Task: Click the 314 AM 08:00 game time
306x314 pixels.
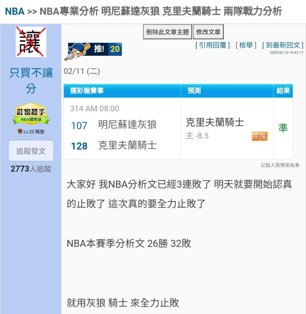Action: tap(95, 109)
